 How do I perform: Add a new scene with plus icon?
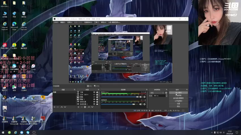click(55, 107)
